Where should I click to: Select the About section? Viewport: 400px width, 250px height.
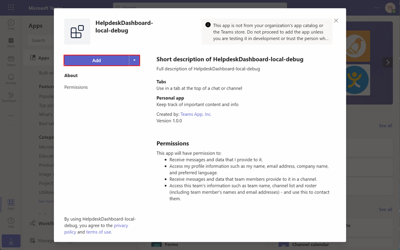point(71,75)
